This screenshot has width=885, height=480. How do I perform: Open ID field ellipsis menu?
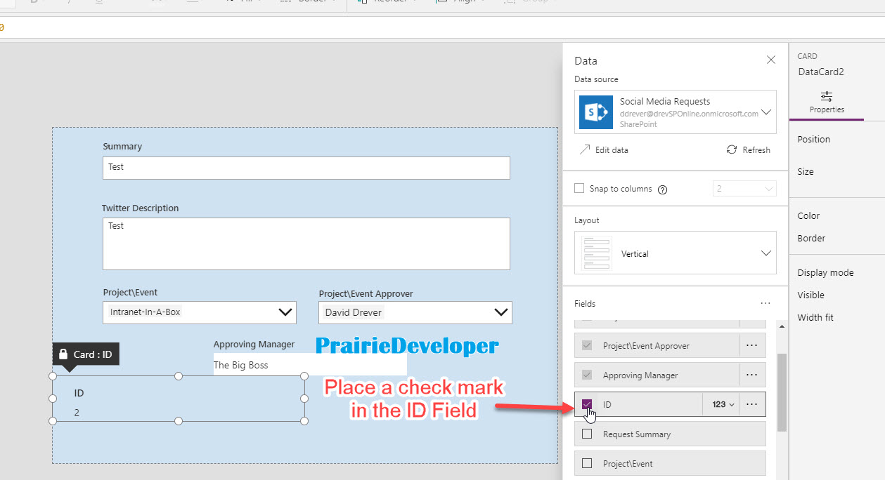pyautogui.click(x=752, y=405)
